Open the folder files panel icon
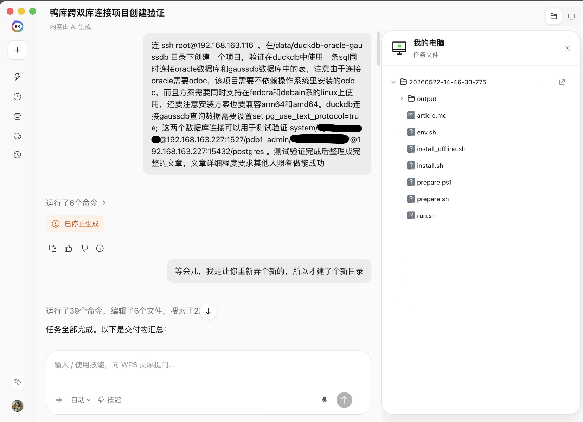This screenshot has height=422, width=583. 553,16
